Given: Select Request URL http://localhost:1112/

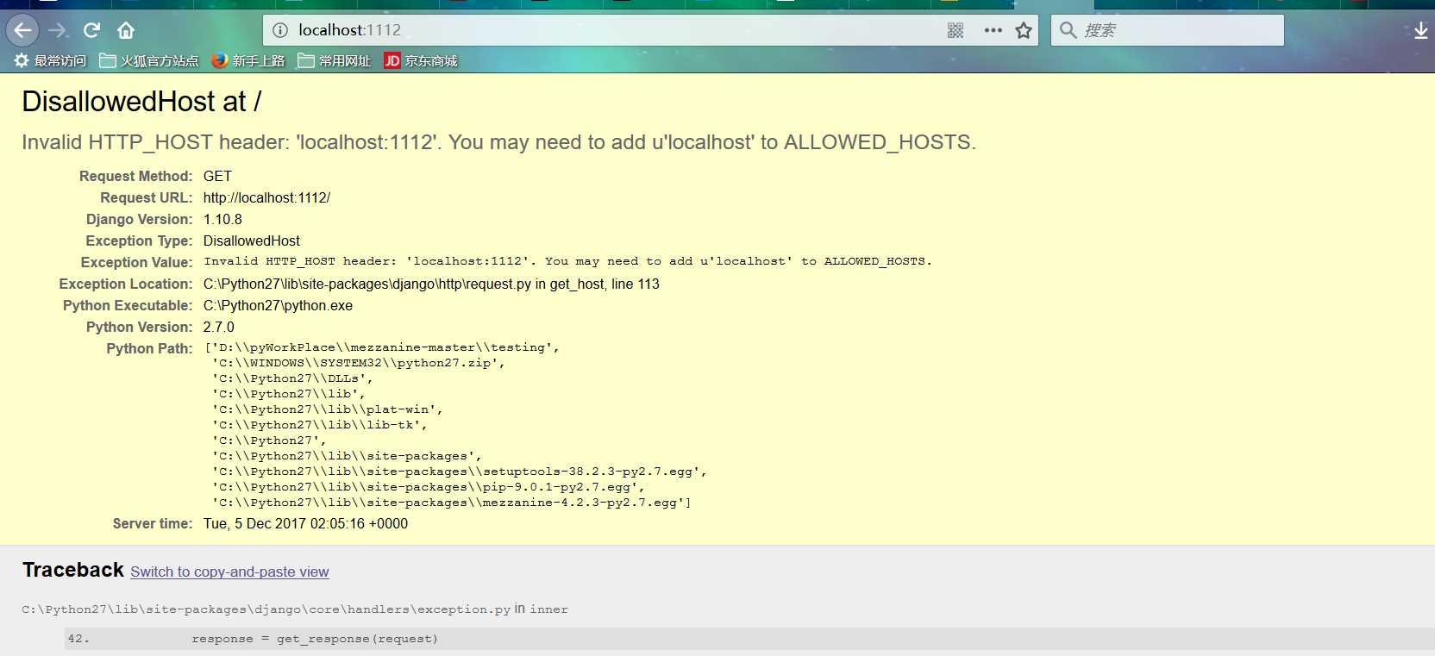Looking at the screenshot, I should [x=266, y=197].
